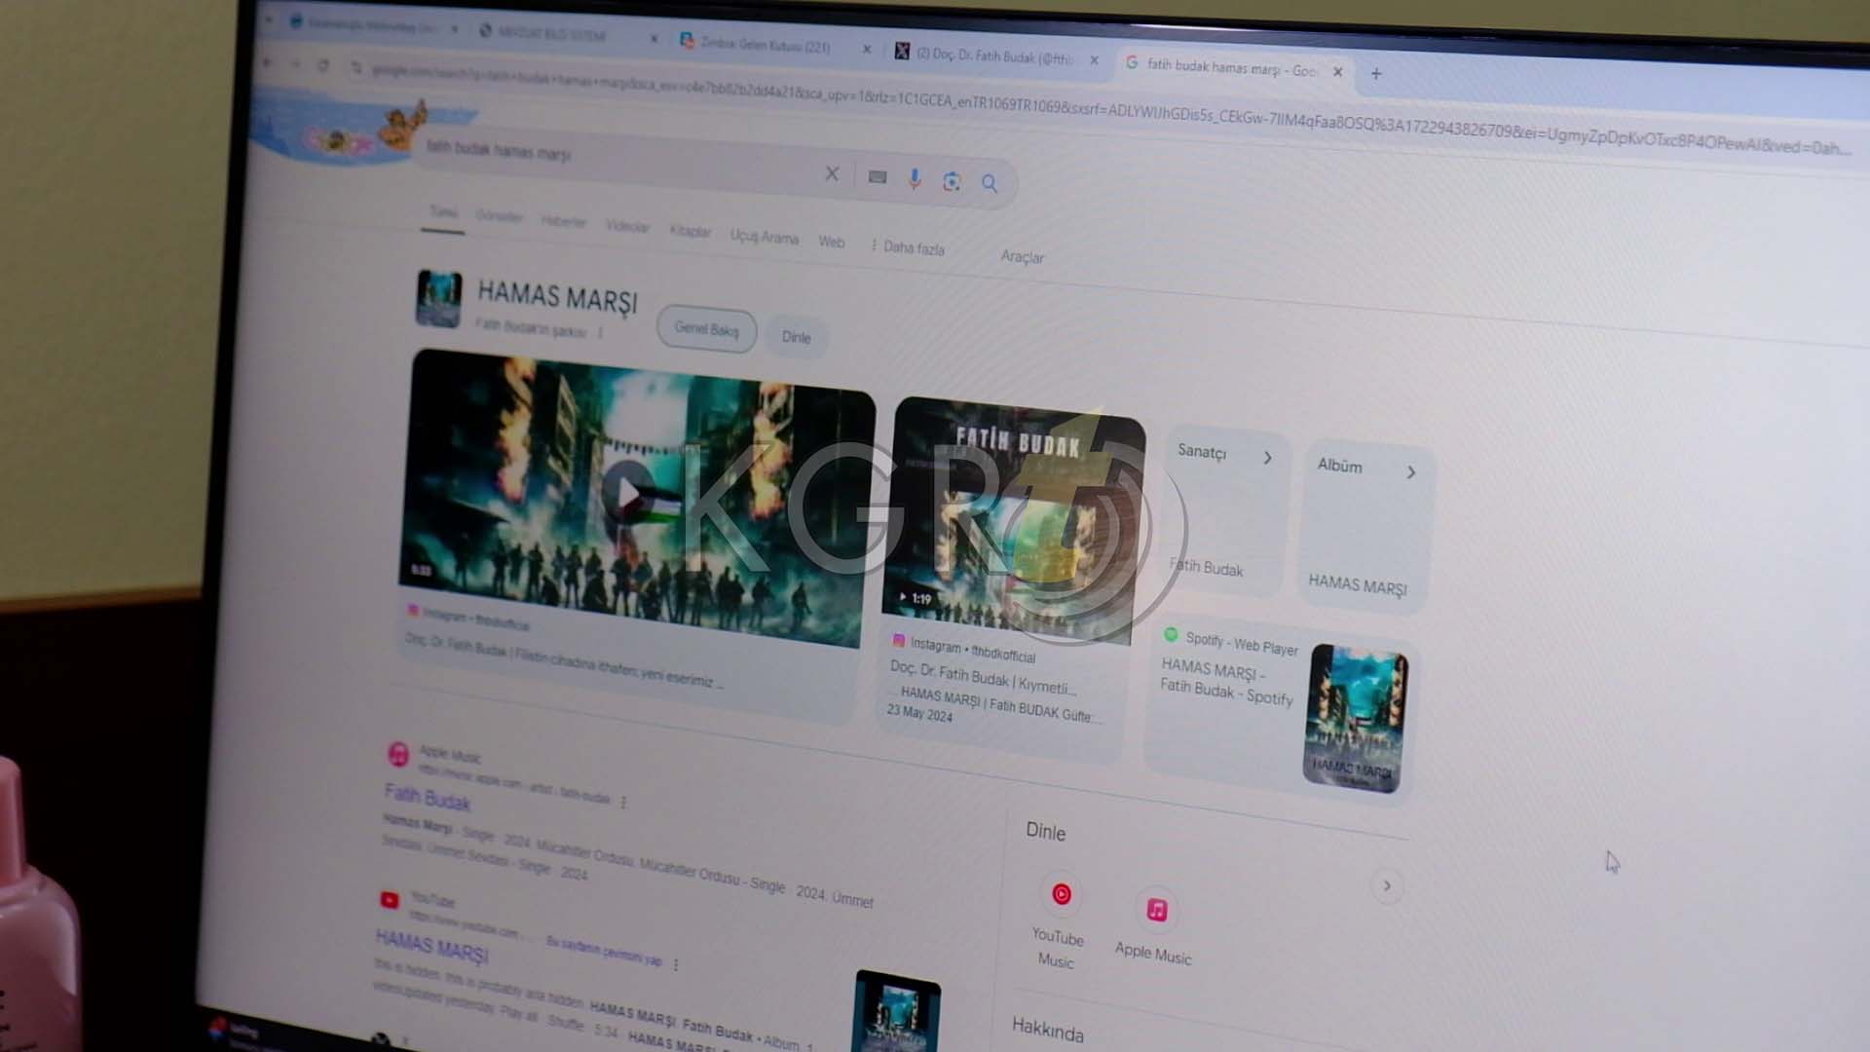Click the 'Fatih Budak' artist name in Sanatçı card

[x=1207, y=568]
